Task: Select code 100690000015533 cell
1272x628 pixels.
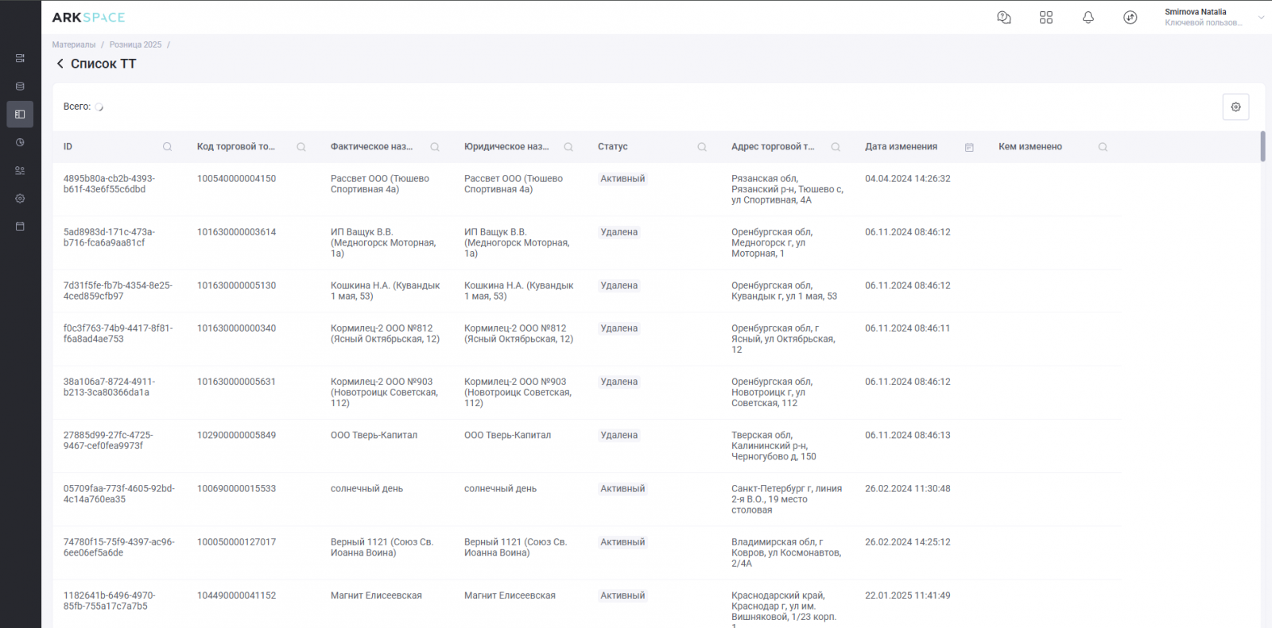Action: point(236,489)
